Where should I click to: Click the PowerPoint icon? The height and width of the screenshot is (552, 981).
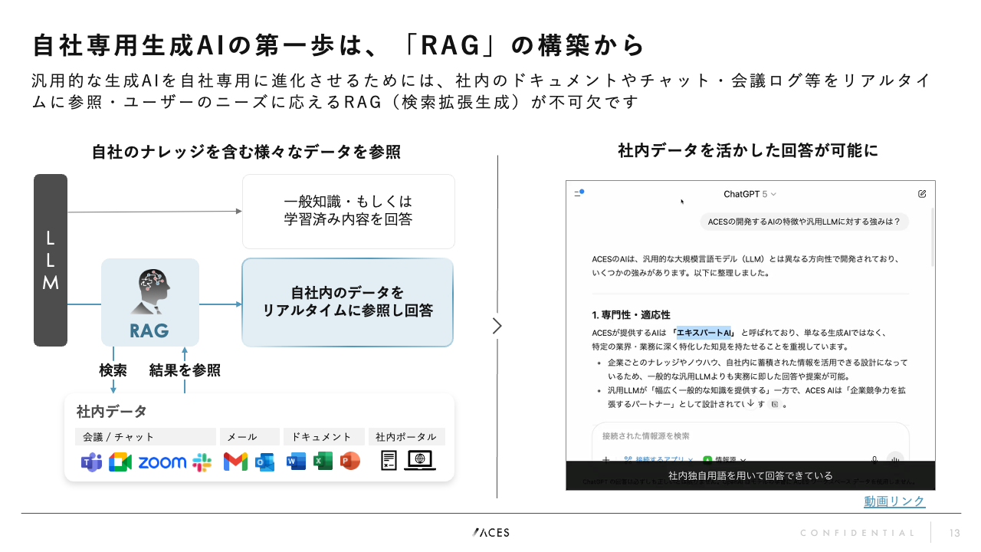click(x=350, y=462)
